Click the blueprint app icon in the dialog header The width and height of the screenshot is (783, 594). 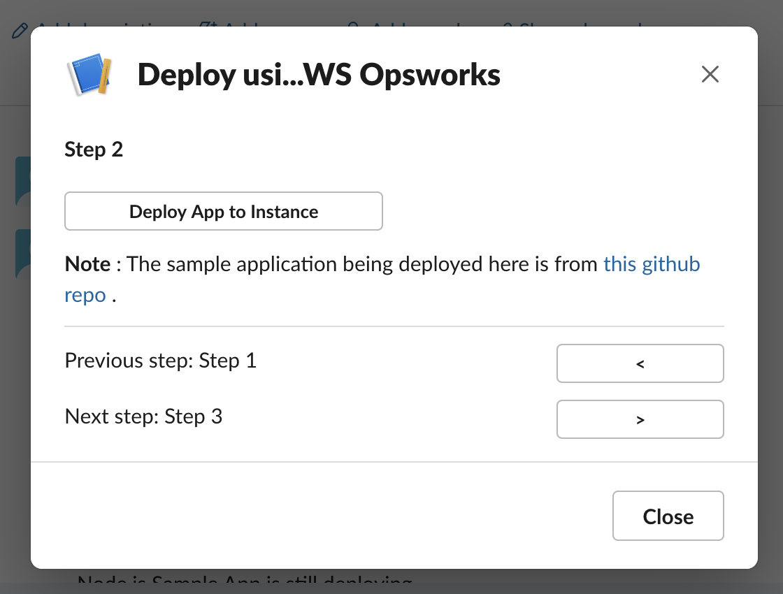point(90,74)
